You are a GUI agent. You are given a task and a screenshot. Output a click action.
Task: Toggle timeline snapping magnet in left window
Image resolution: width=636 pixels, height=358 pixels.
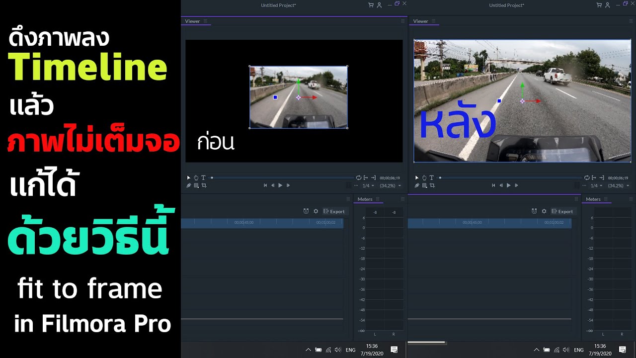pos(306,211)
